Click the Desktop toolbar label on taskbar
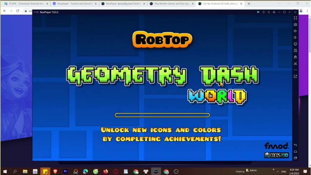The height and width of the screenshot is (175, 311). pos(240,171)
